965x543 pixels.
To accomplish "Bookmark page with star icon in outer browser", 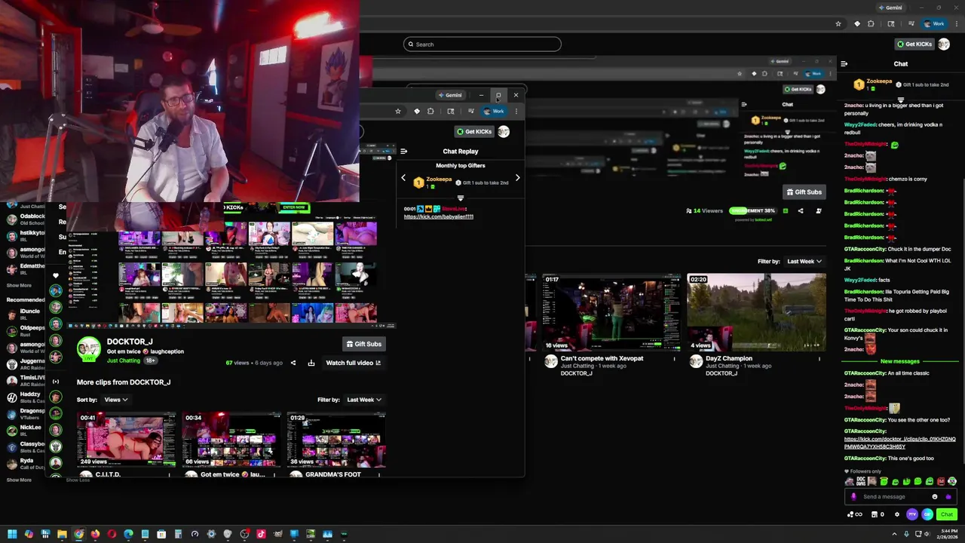I will click(838, 23).
